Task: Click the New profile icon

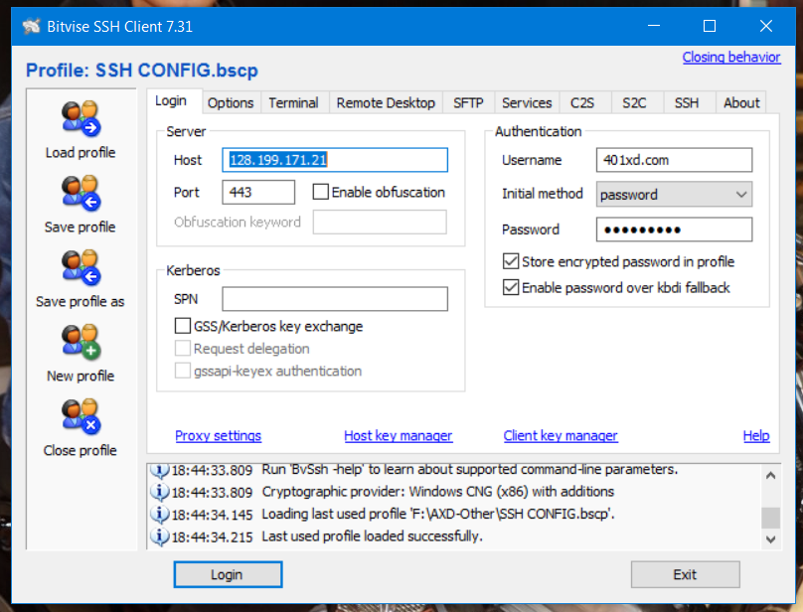Action: click(80, 341)
